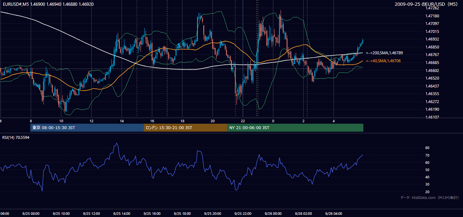Click the 9/26 04:00 time axis label
This screenshot has width=463, height=217.
coord(334,214)
